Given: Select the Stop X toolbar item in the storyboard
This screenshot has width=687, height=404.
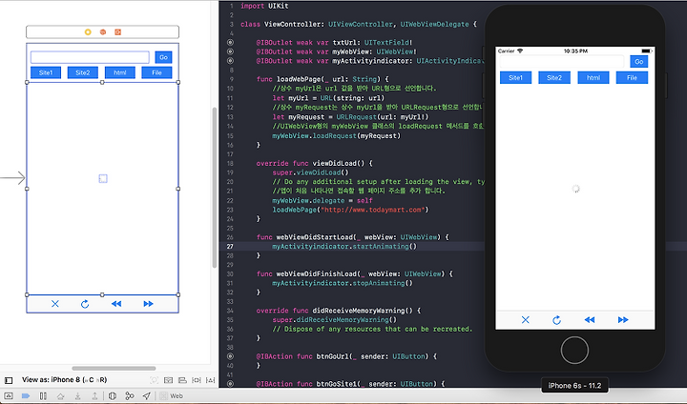Looking at the screenshot, I should click(x=55, y=304).
